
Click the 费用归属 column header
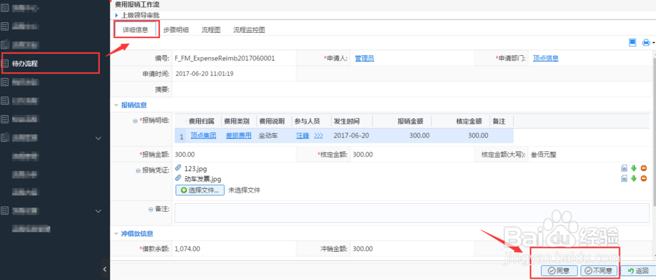(201, 121)
